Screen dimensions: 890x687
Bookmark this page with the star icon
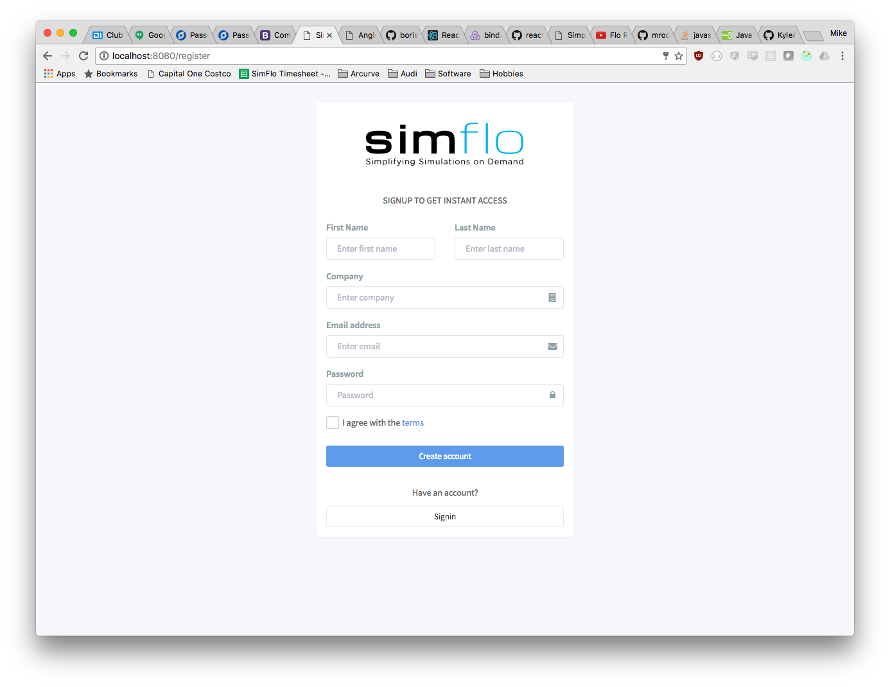pos(679,56)
